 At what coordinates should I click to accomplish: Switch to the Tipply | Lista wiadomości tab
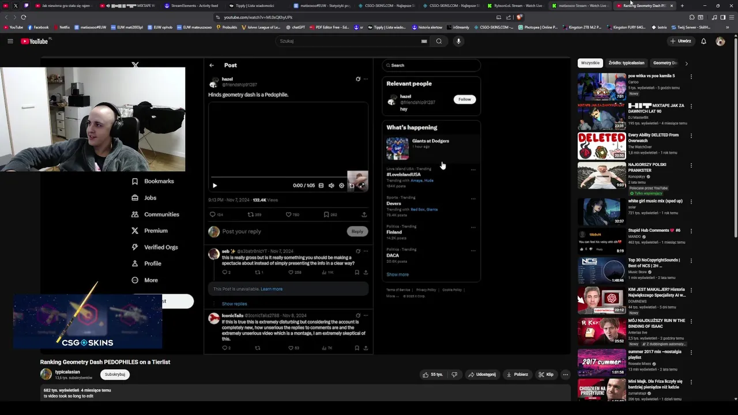[x=256, y=6]
